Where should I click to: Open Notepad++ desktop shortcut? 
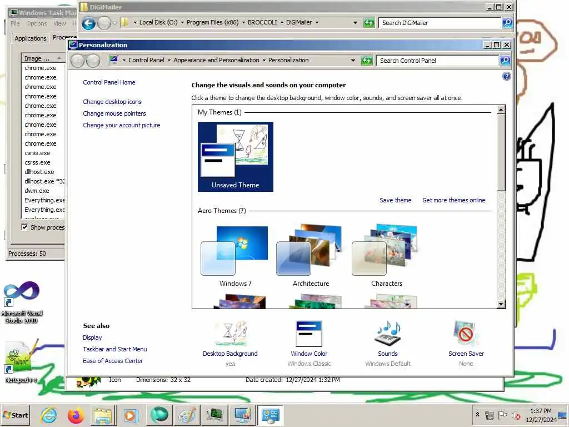[x=21, y=361]
